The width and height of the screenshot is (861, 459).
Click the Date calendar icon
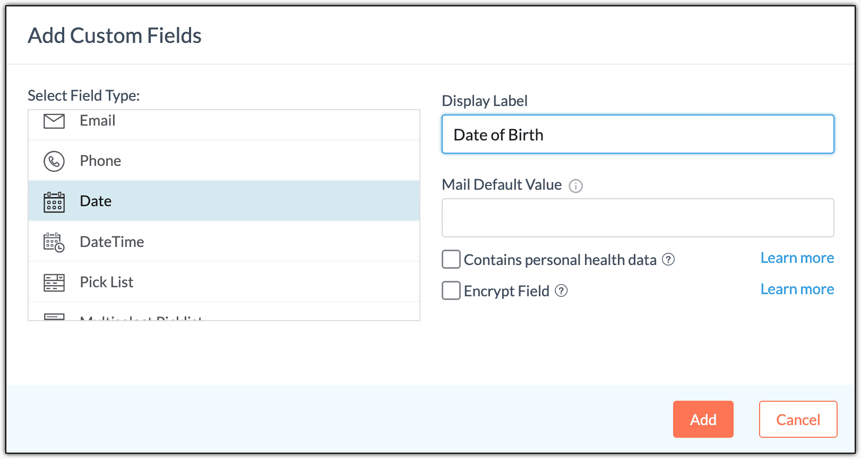click(x=54, y=202)
